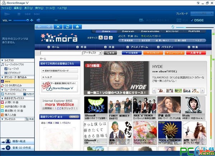This screenshot has width=215, height=156.
Task: Open the プレイモード dropdown
Action: (x=202, y=14)
